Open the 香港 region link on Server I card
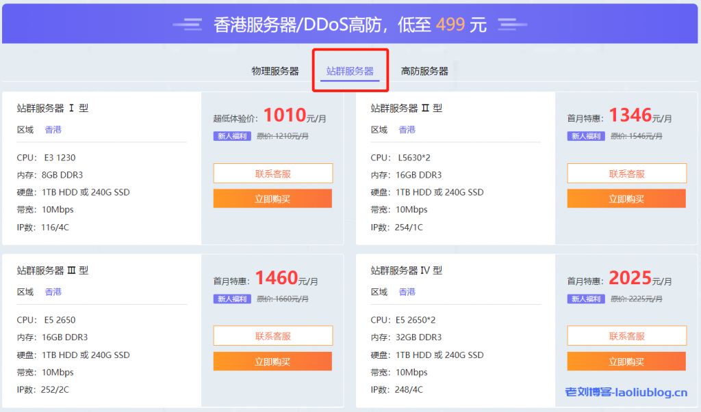Screen dimensions: 701x412 click(x=53, y=129)
